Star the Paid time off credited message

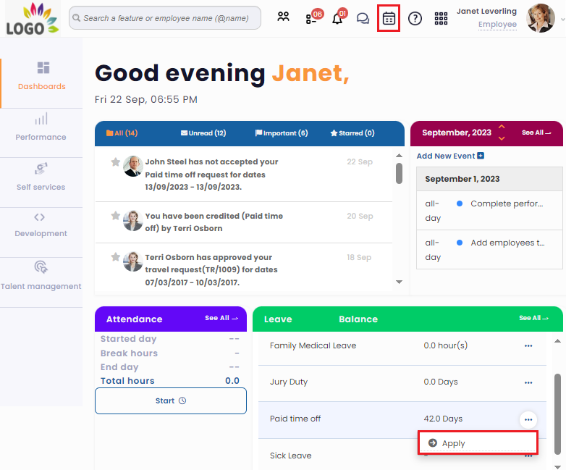[x=115, y=216]
